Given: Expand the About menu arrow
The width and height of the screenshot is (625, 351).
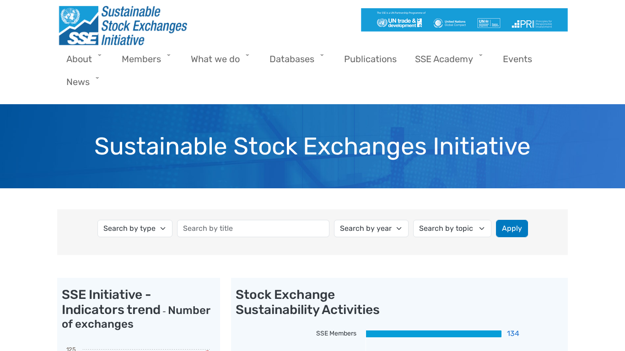Looking at the screenshot, I should (x=100, y=55).
